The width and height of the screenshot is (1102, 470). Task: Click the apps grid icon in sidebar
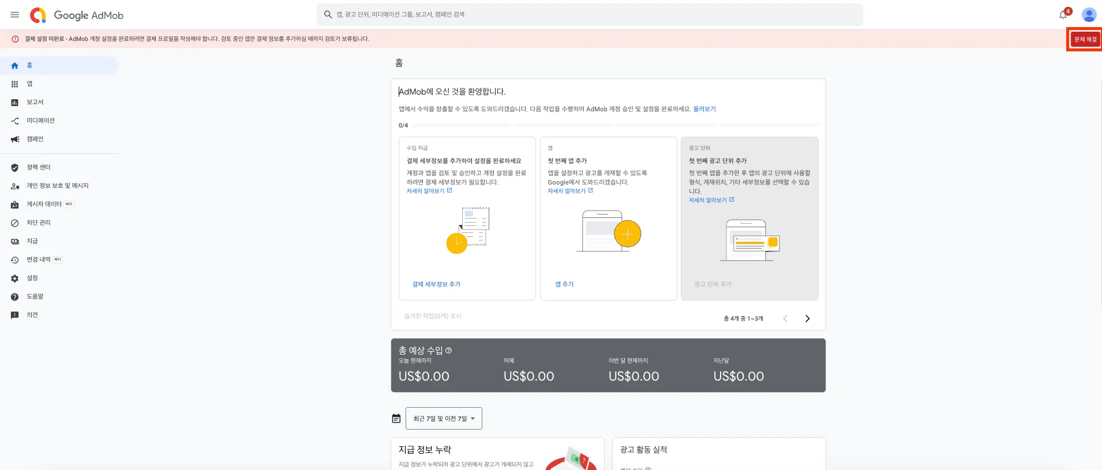point(15,84)
